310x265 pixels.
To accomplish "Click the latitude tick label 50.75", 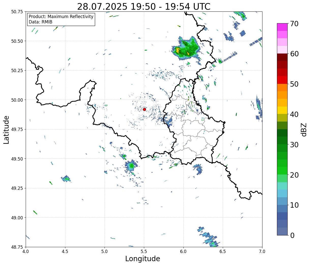I will 17,12.
